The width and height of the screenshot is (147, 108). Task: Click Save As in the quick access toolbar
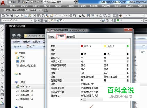pos(23,2)
